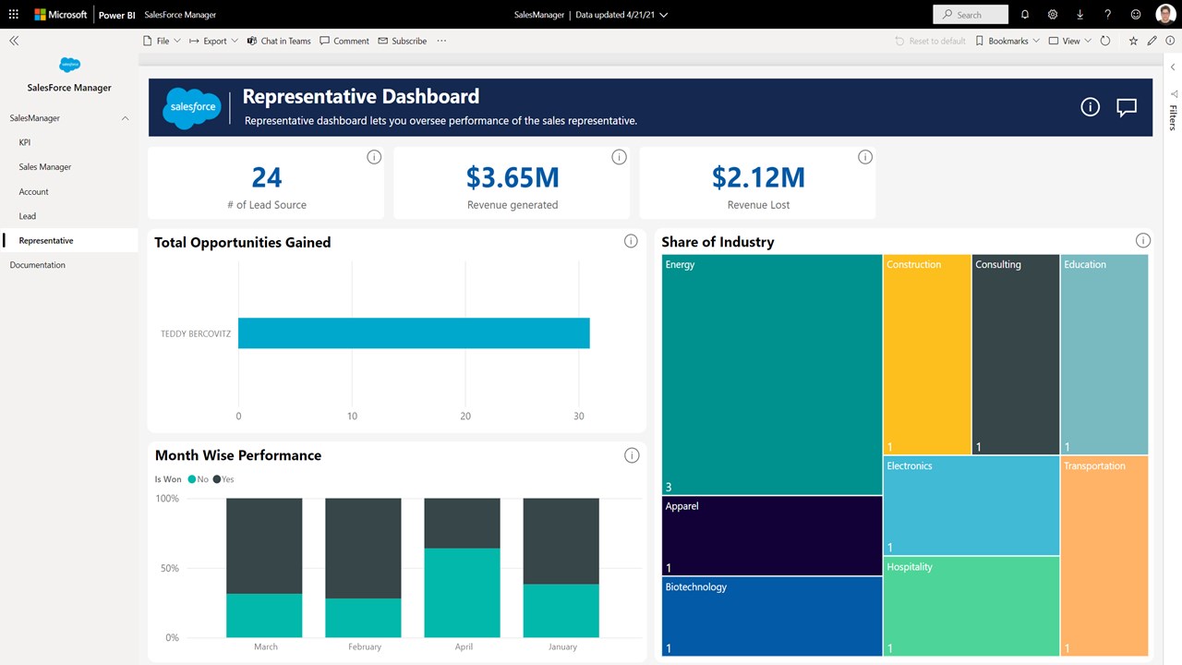Open the More options ellipsis in toolbar
Image resolution: width=1182 pixels, height=665 pixels.
(441, 41)
